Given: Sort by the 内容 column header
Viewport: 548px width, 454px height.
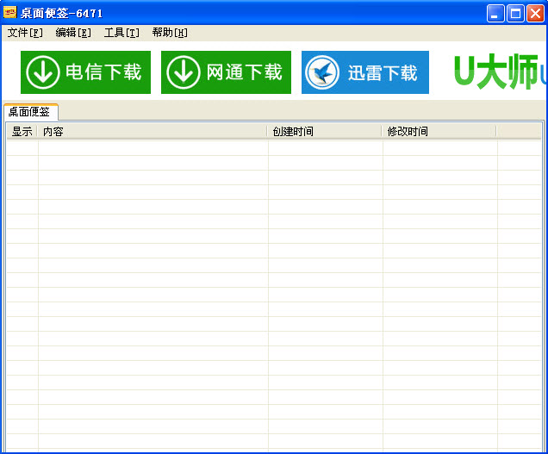Looking at the screenshot, I should pos(153,132).
